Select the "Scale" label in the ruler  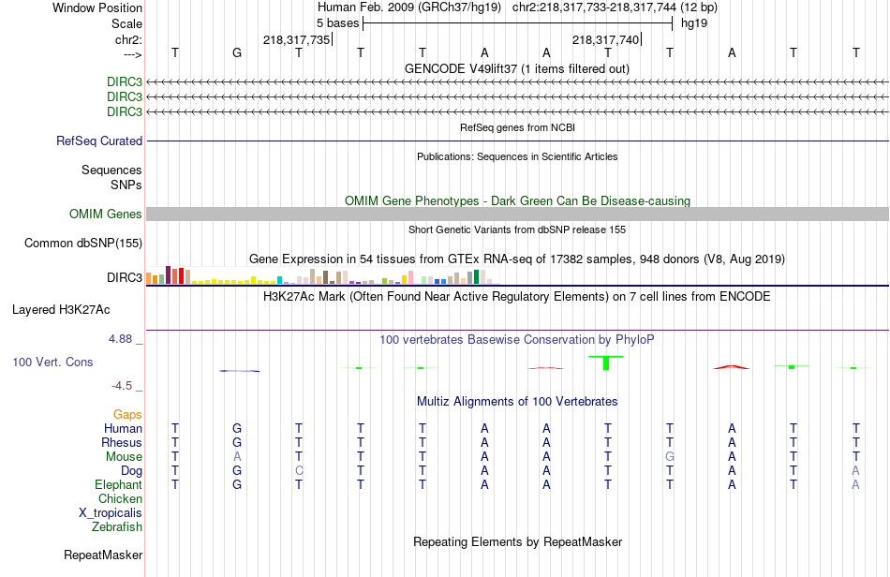coord(126,23)
